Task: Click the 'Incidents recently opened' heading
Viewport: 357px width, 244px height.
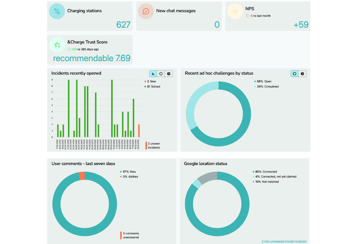Action: (76, 73)
